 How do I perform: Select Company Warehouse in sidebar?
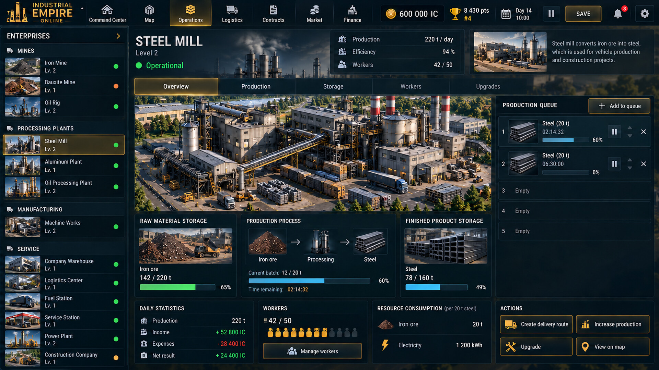click(64, 264)
